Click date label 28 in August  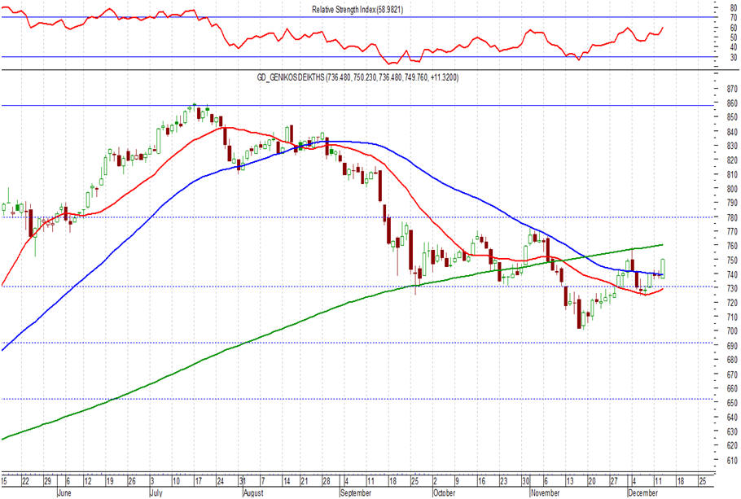[x=326, y=482]
